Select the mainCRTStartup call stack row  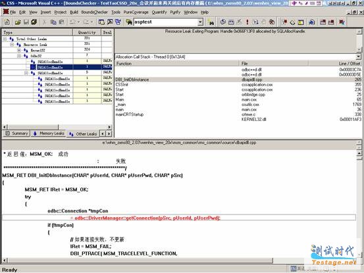[238, 114]
